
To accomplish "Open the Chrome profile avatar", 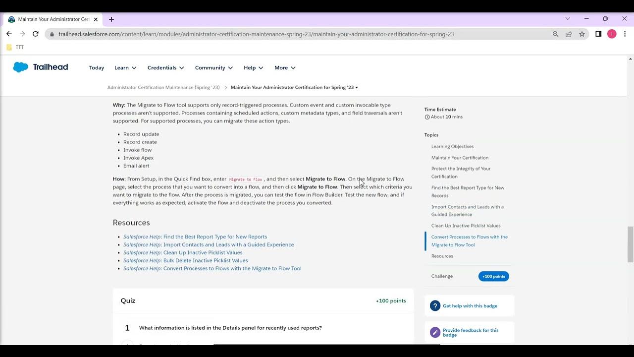I will 612,34.
